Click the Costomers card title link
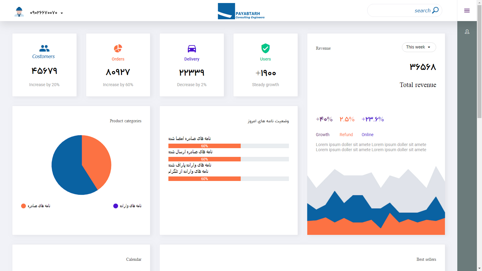 click(x=43, y=56)
